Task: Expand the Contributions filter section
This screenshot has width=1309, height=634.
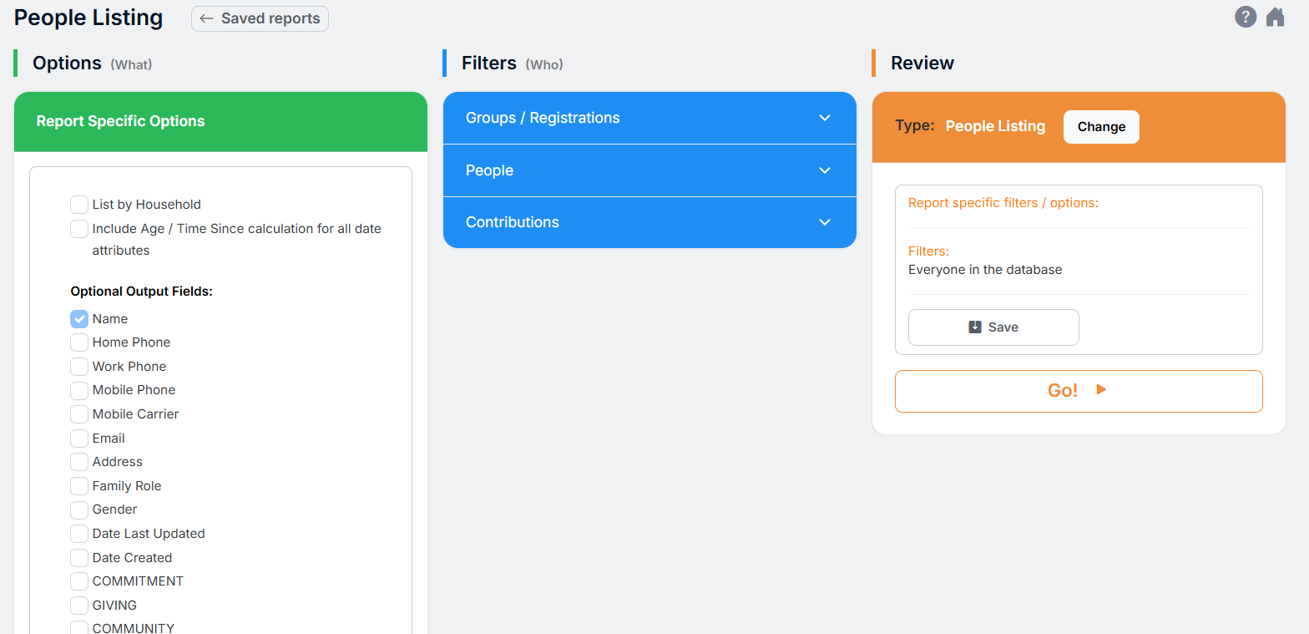Action: (649, 222)
